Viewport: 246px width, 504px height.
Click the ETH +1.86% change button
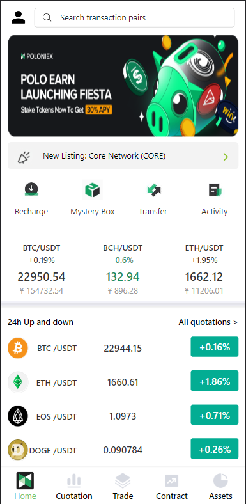[x=215, y=381]
